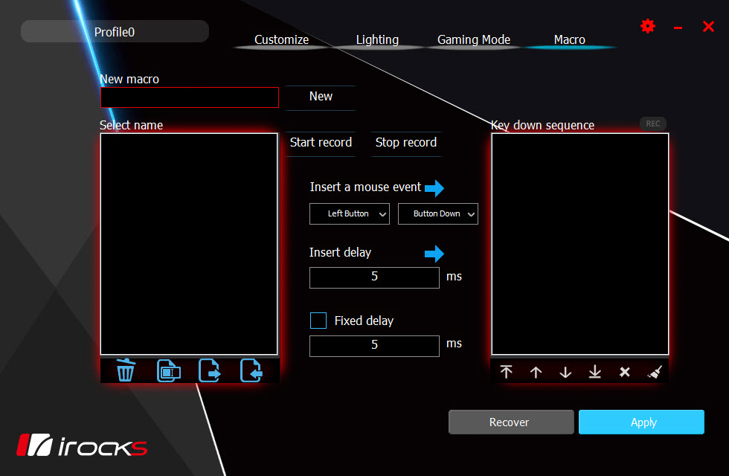Image resolution: width=729 pixels, height=476 pixels.
Task: Move sequence item to top
Action: [507, 372]
